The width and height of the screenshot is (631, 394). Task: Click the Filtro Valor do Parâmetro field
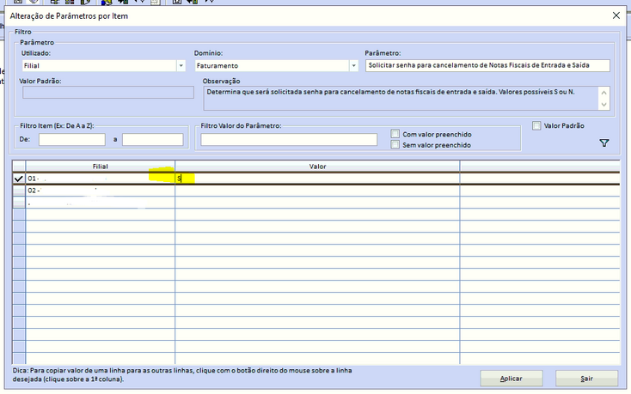point(289,139)
